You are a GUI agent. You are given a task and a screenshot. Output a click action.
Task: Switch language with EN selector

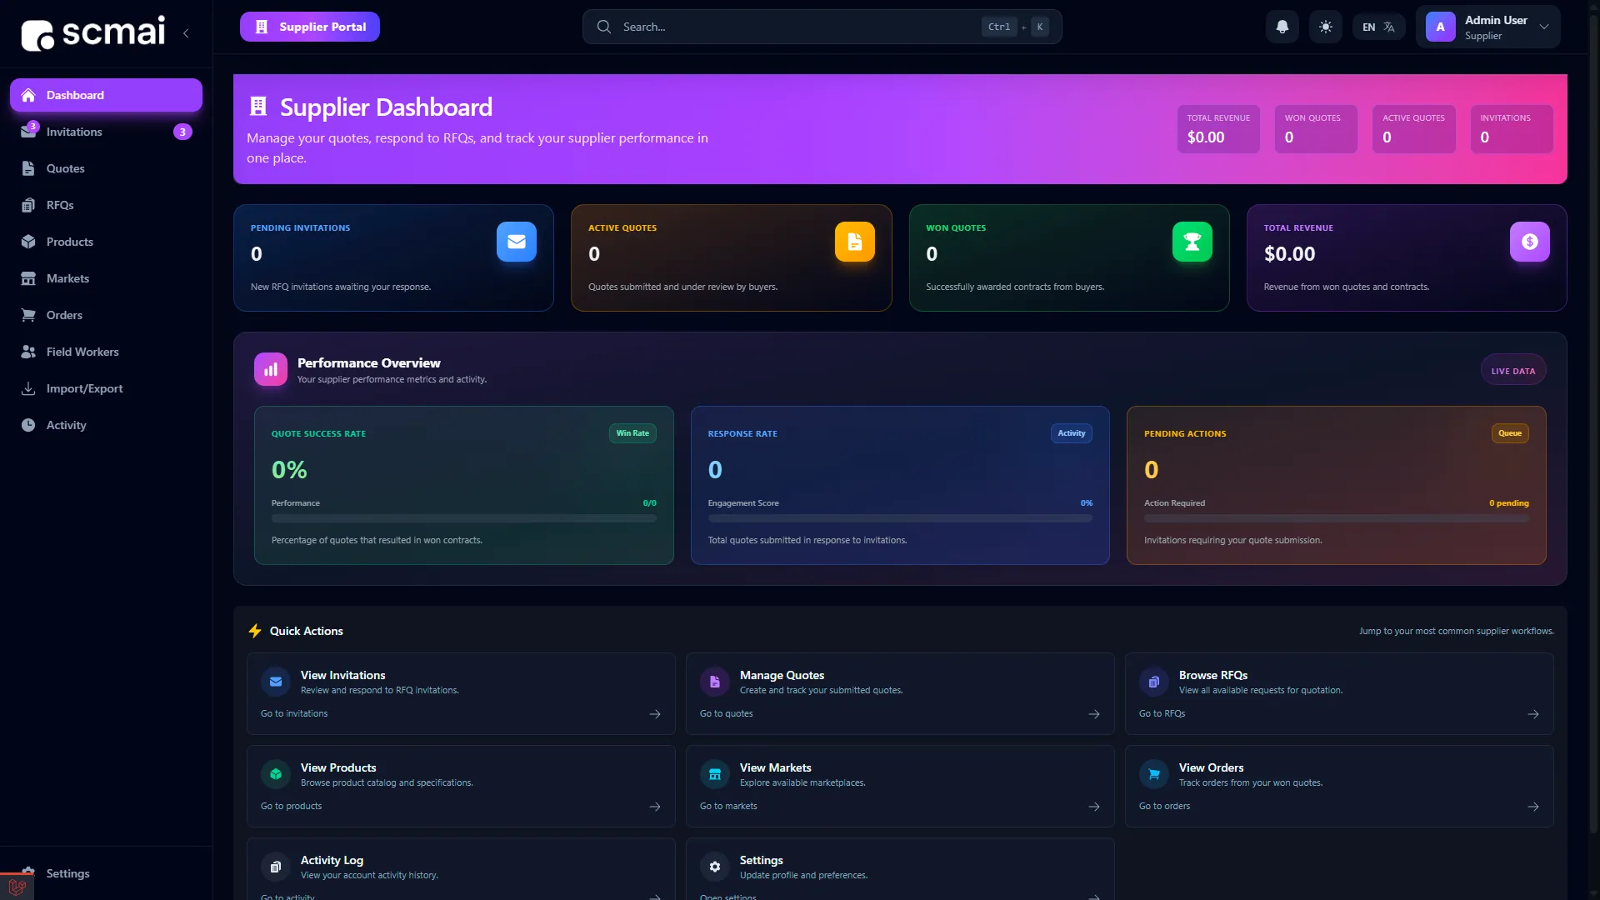click(1378, 27)
